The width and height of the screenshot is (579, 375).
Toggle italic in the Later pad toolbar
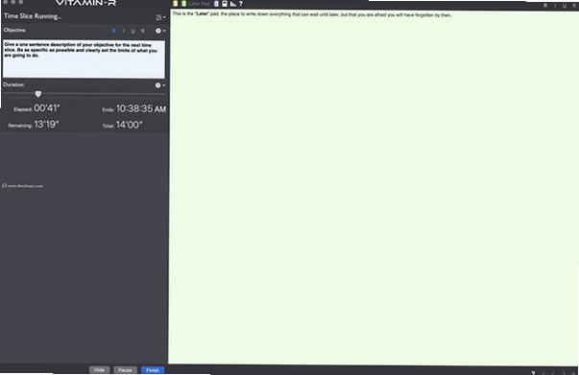(555, 5)
